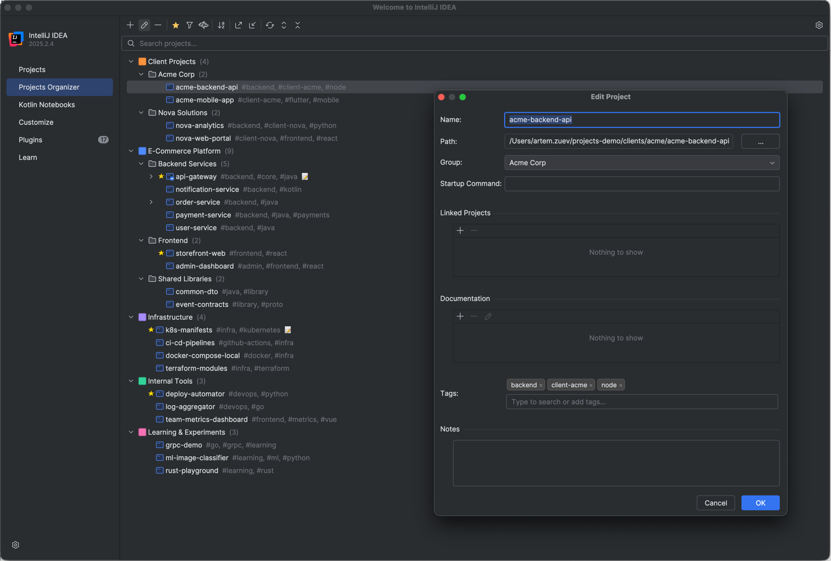
Task: Click the purple Infrastructure color swatch
Action: click(x=142, y=317)
